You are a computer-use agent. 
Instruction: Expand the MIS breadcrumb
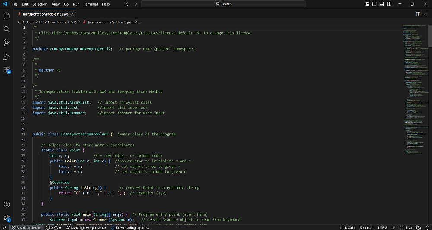(x=73, y=22)
